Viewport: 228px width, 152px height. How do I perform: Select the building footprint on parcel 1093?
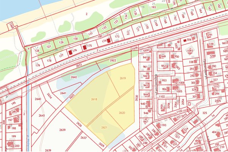point(190,51)
